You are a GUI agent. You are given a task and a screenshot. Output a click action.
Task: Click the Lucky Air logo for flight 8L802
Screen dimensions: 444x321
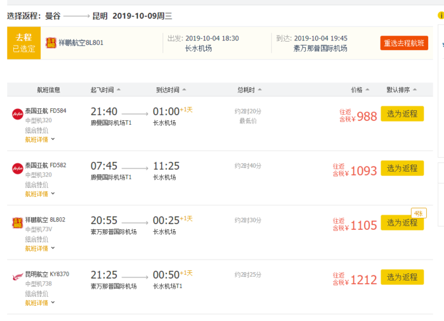pyautogui.click(x=17, y=223)
